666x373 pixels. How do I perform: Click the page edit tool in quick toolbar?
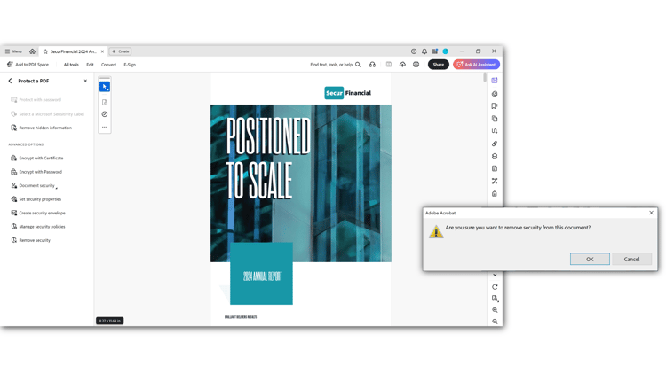pos(105,102)
